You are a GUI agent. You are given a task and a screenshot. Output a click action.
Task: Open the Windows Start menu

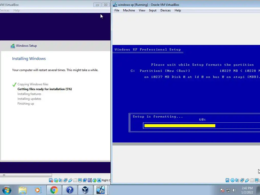tap(7, 190)
